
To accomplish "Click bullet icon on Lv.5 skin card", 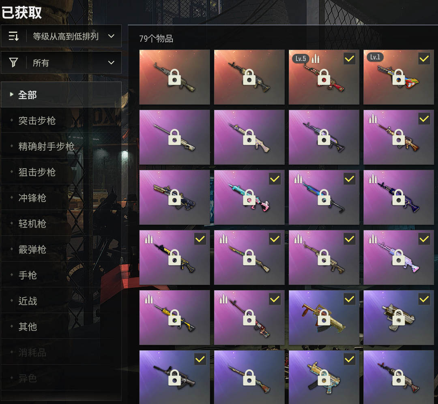I will click(316, 59).
